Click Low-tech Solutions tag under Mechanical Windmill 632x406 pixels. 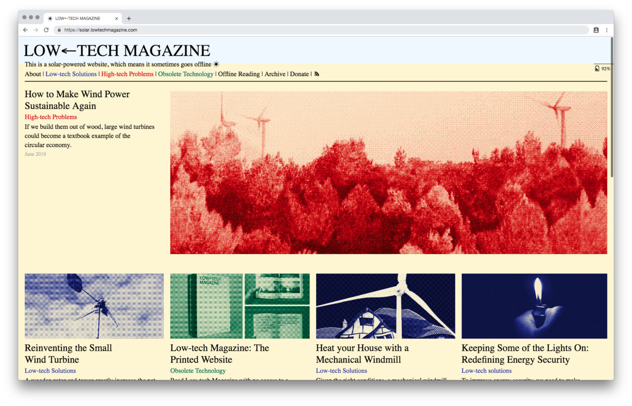click(x=342, y=370)
